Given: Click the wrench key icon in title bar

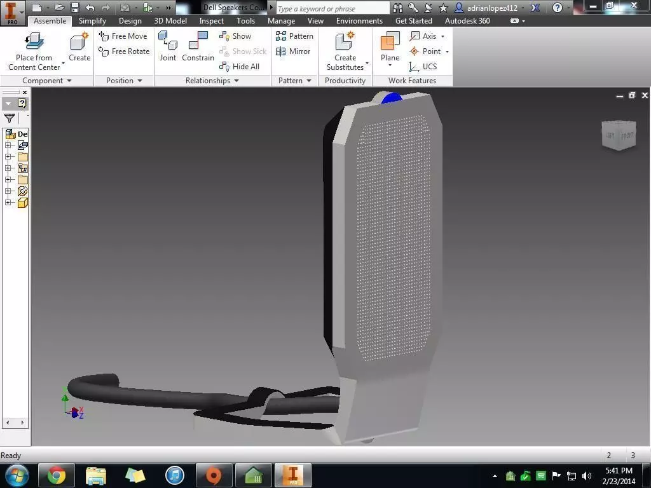Looking at the screenshot, I should coord(413,8).
